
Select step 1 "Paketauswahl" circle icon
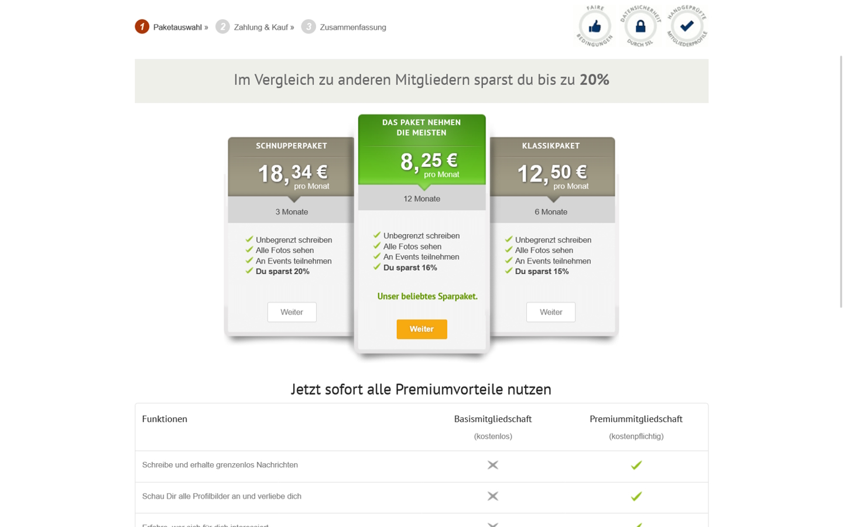tap(142, 27)
